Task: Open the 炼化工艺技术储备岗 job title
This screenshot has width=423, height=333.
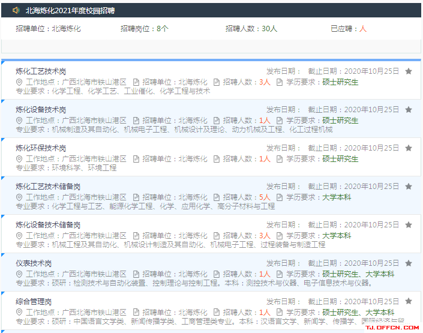Action: pos(48,187)
